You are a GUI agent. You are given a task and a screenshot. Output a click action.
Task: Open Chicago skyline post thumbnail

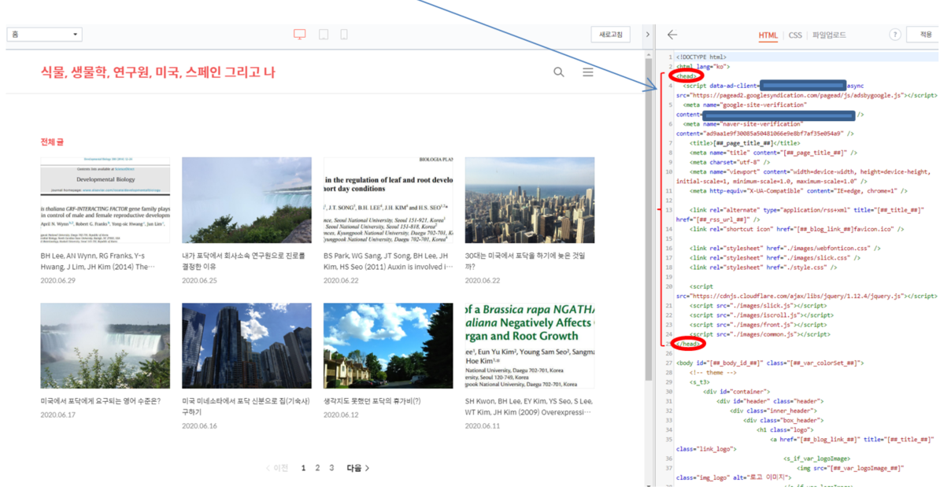click(x=529, y=200)
